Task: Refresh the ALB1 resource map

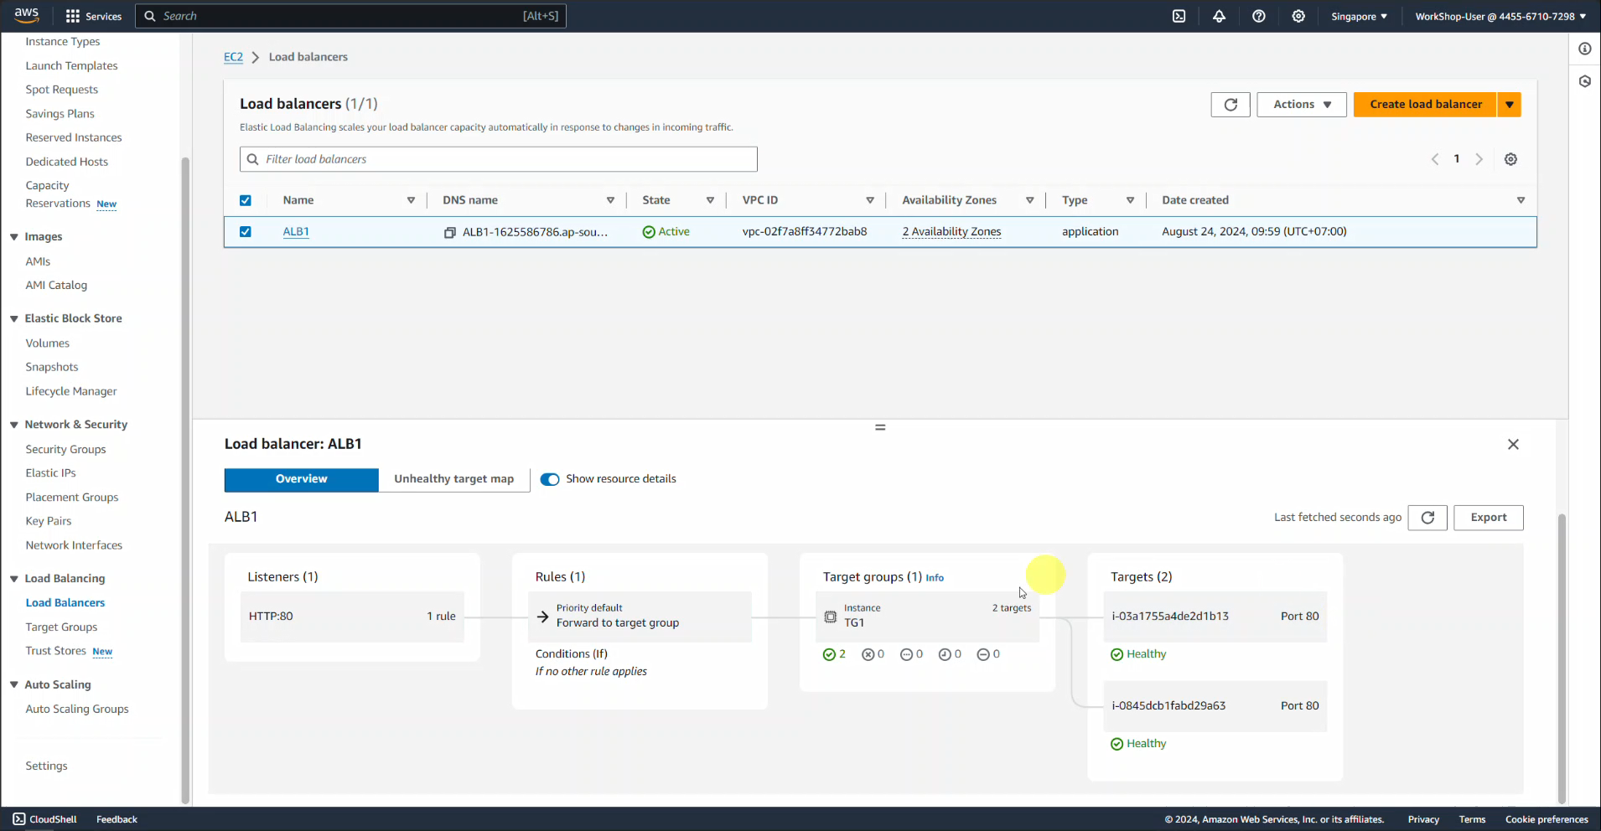Action: (x=1427, y=518)
